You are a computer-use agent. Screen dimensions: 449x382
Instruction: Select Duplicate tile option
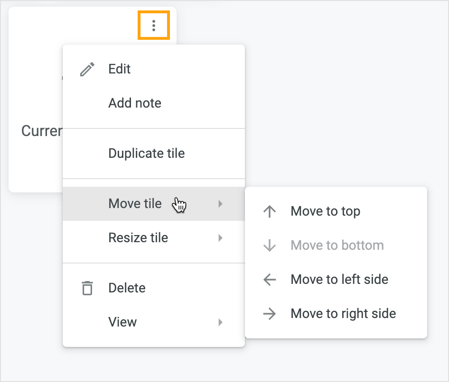pos(146,154)
